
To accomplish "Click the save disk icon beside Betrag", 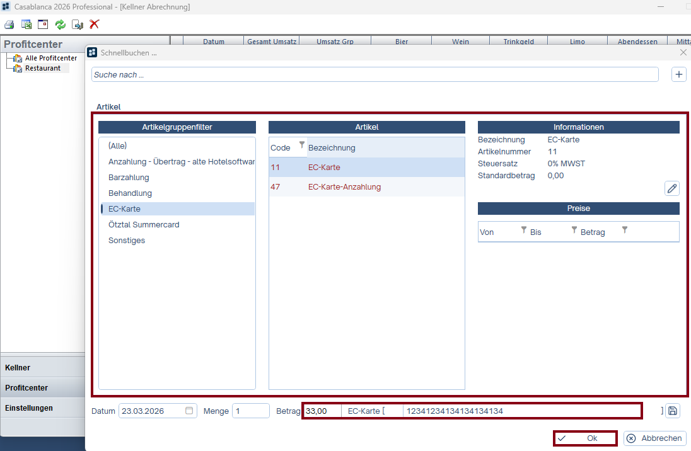I will point(673,411).
